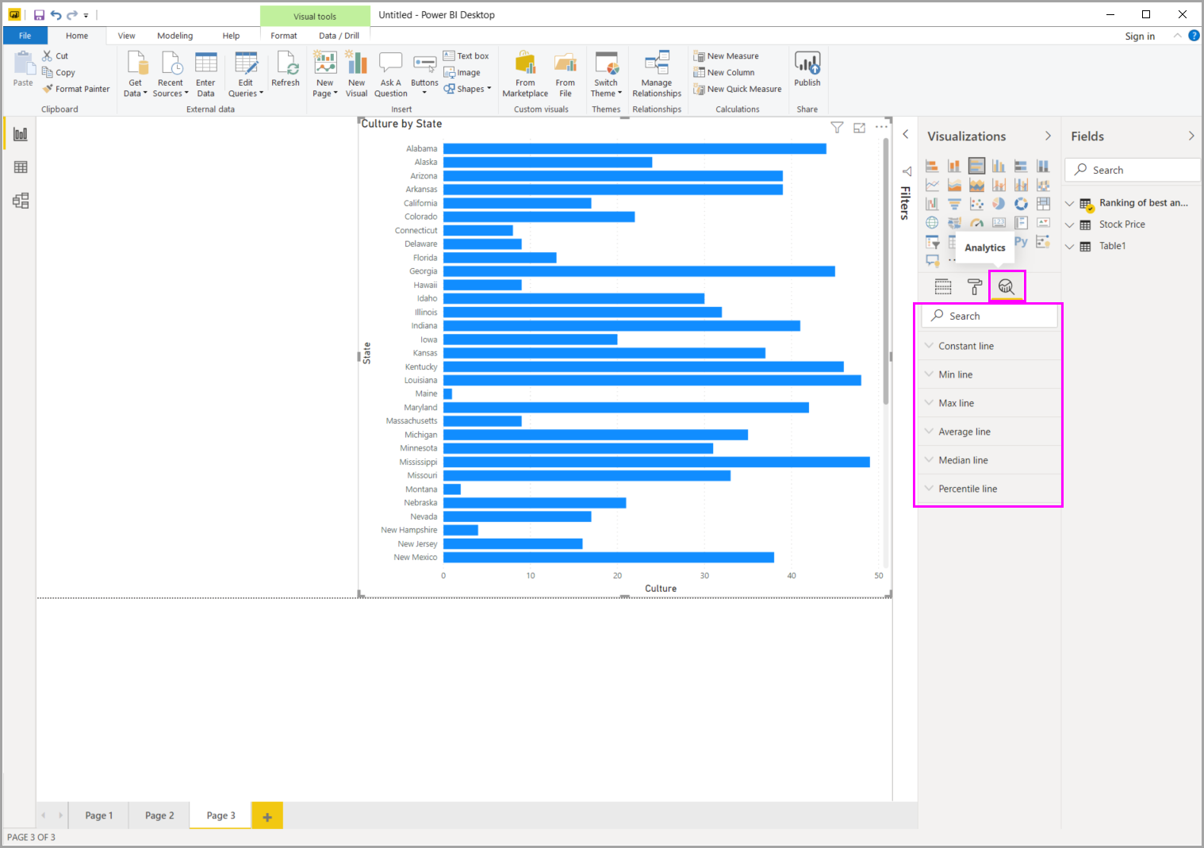This screenshot has width=1204, height=848.
Task: Choose the Scatter chart visualization
Action: click(976, 204)
